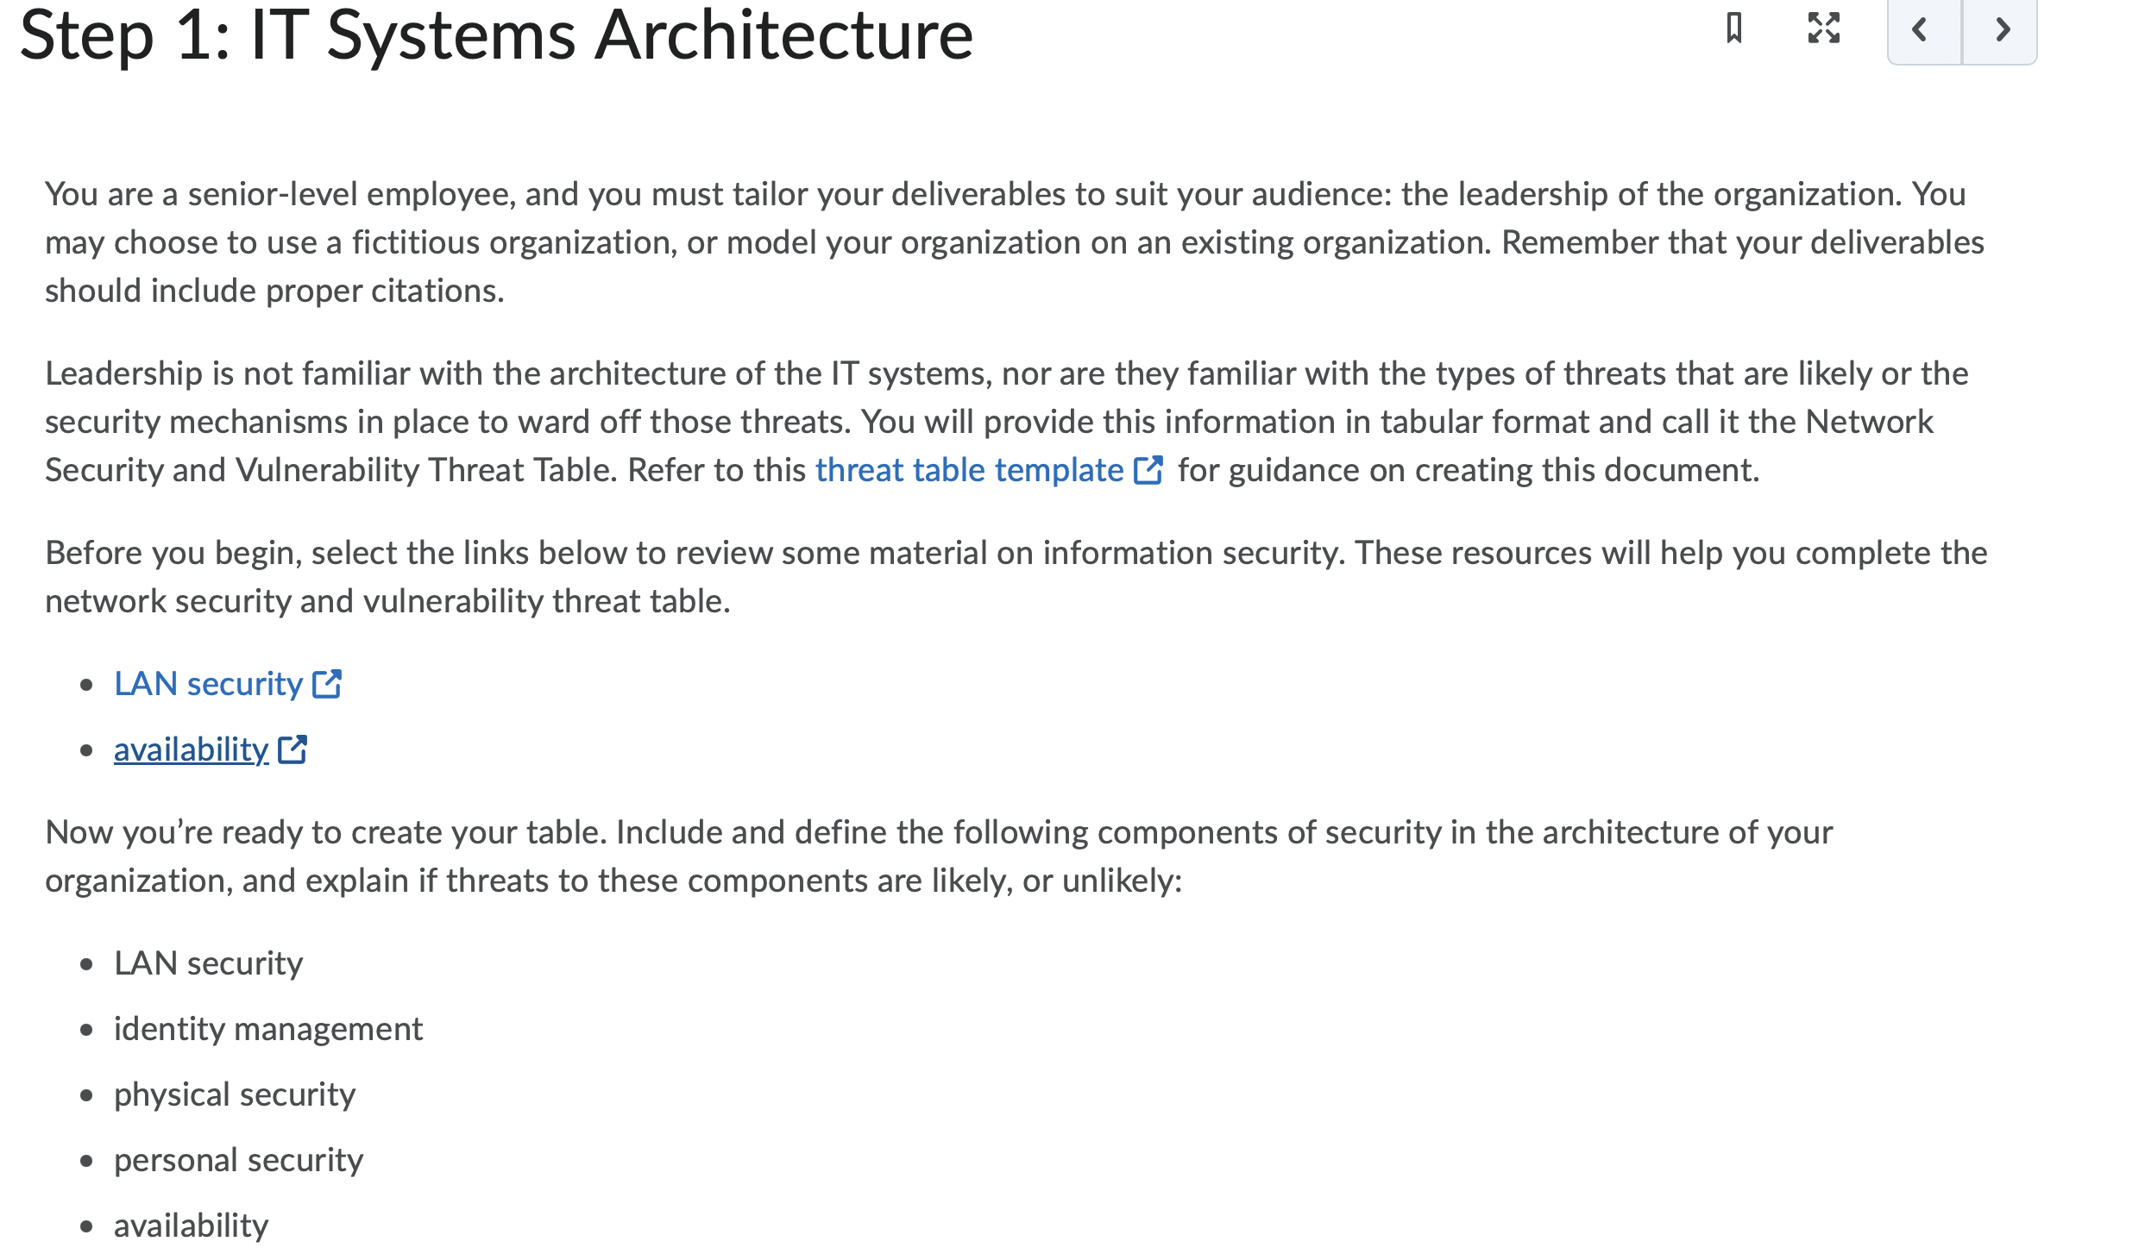Click the plain-text LAN security bullet item
Viewport: 2145px width, 1254px height.
pyautogui.click(x=208, y=963)
